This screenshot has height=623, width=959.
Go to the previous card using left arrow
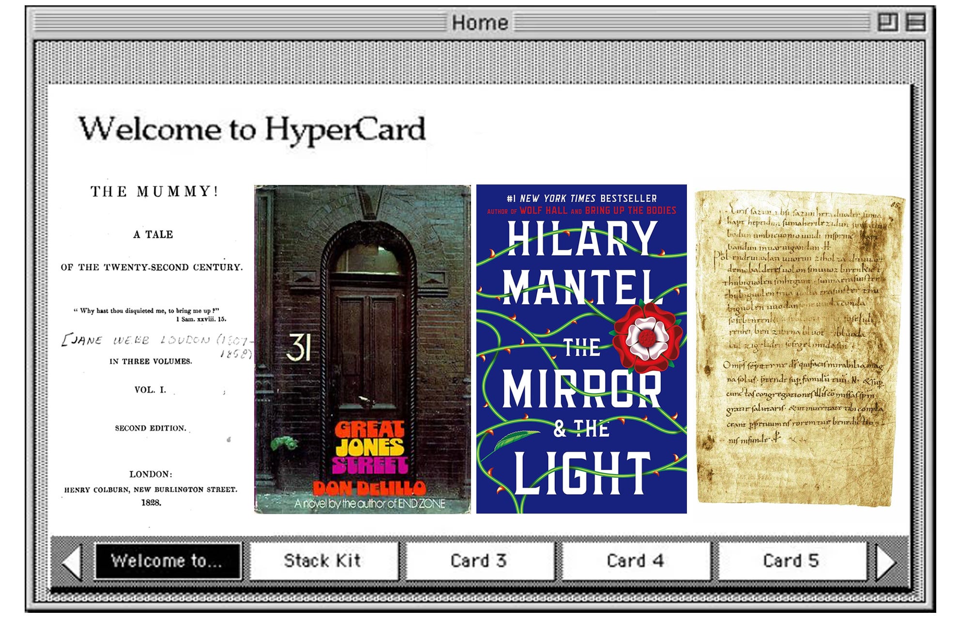(73, 562)
